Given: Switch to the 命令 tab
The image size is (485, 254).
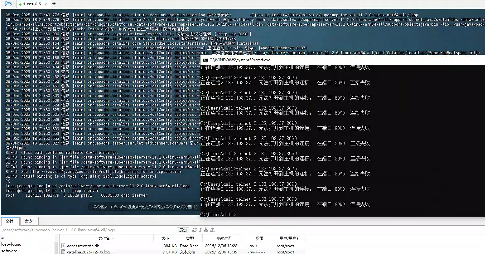Looking at the screenshot, I should point(28,221).
